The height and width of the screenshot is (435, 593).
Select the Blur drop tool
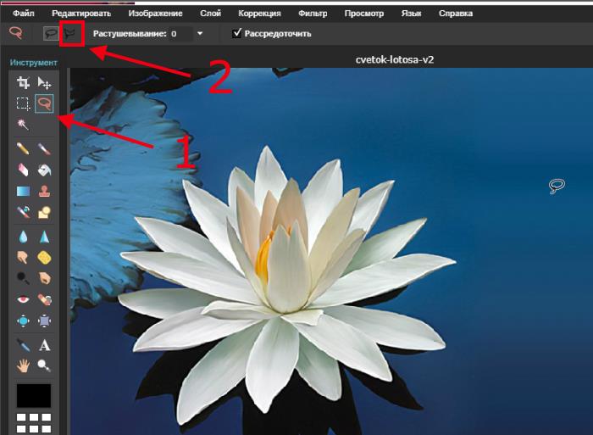click(23, 237)
